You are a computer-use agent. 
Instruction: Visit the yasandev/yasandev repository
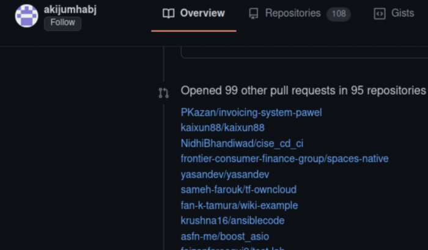point(225,174)
